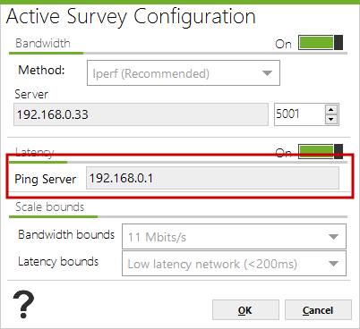Click the Latency bounds label
This screenshot has width=360, height=329.
(x=58, y=262)
